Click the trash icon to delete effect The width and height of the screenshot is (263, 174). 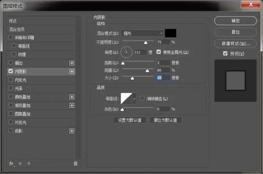(76, 163)
